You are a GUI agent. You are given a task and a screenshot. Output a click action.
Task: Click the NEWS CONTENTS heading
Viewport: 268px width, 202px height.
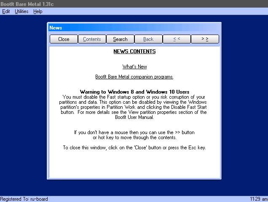(x=134, y=51)
